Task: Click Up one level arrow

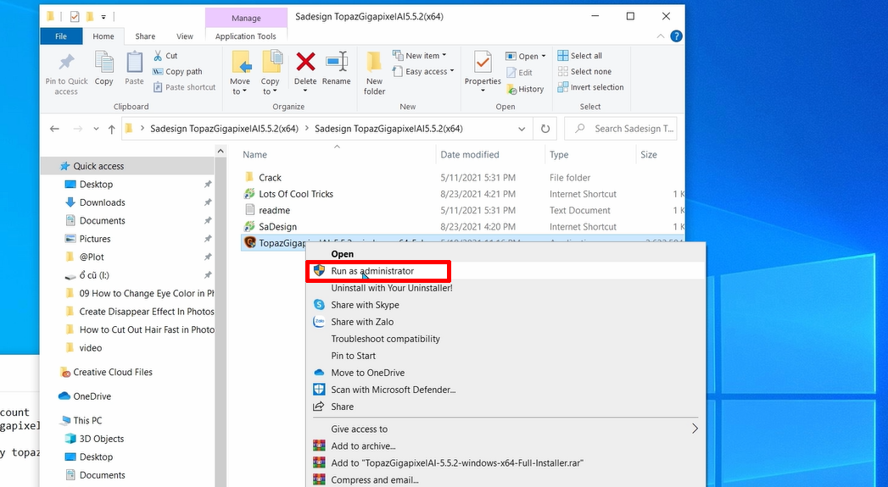Action: (x=112, y=129)
